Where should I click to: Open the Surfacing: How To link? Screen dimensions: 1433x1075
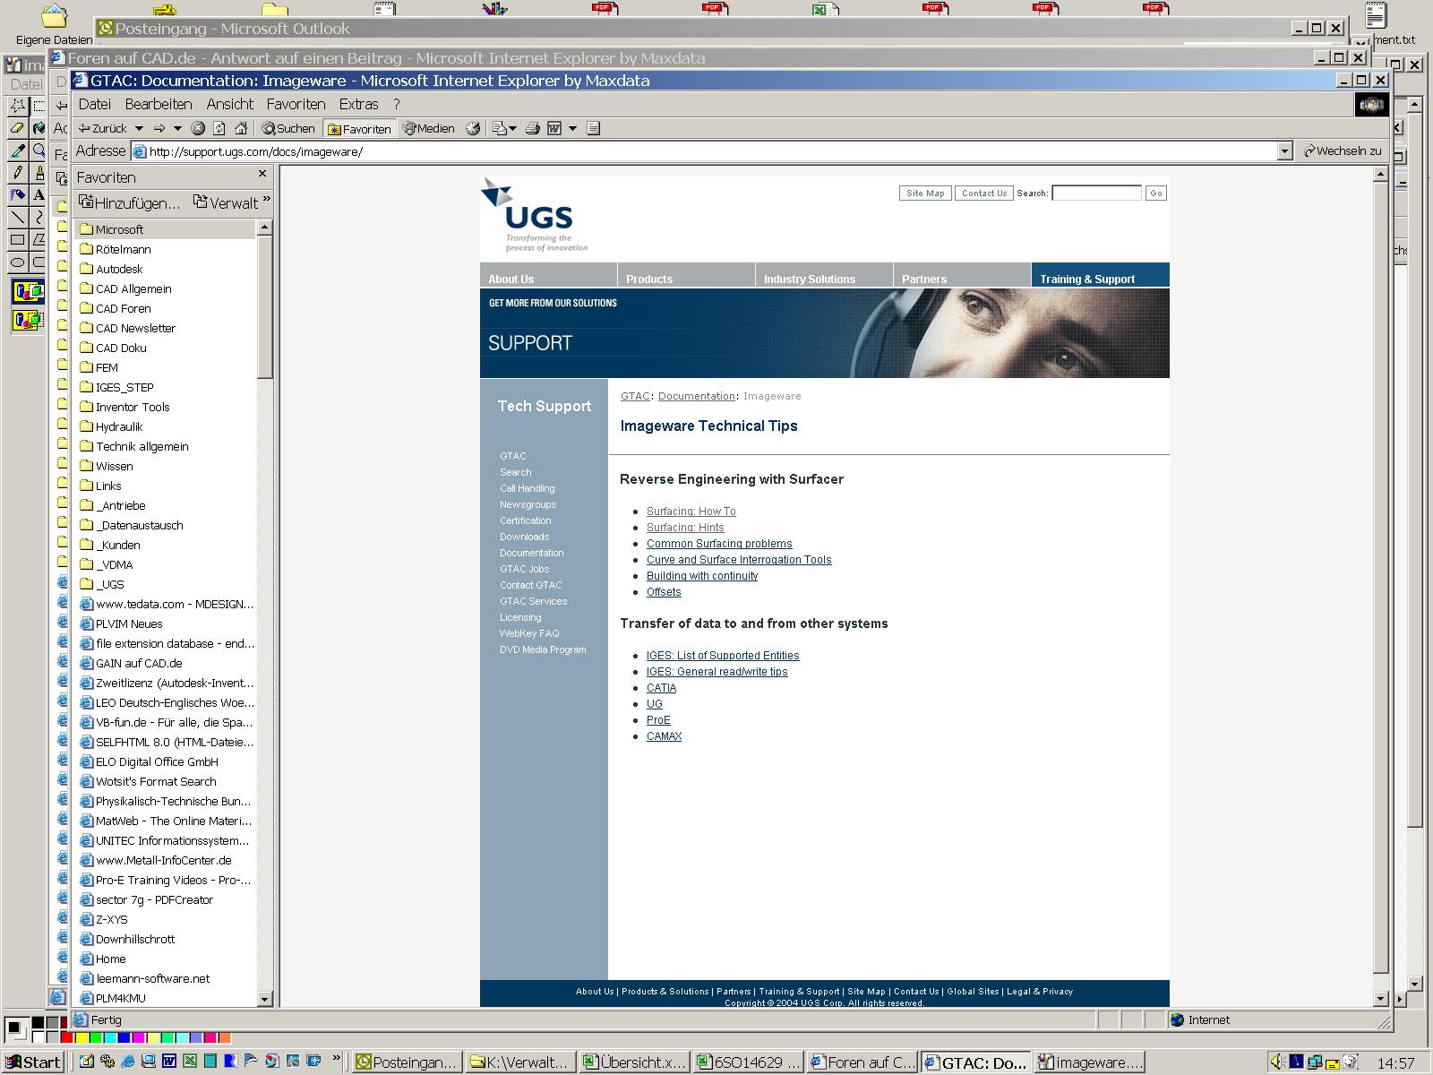(691, 512)
